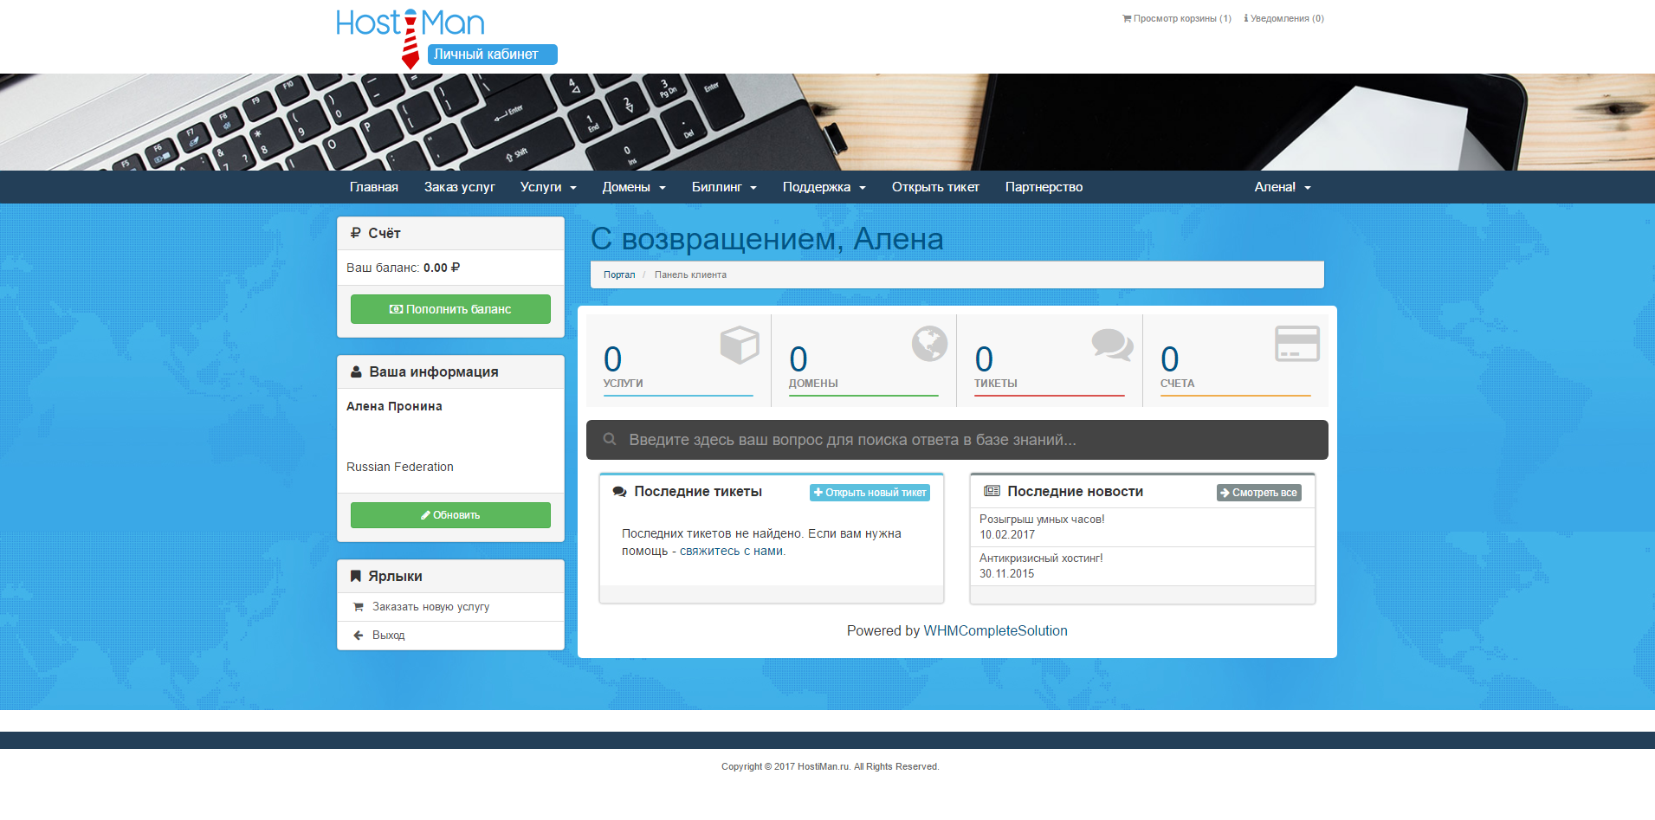The height and width of the screenshot is (820, 1655).
Task: Expand the Домены dropdown menu
Action: [x=634, y=187]
